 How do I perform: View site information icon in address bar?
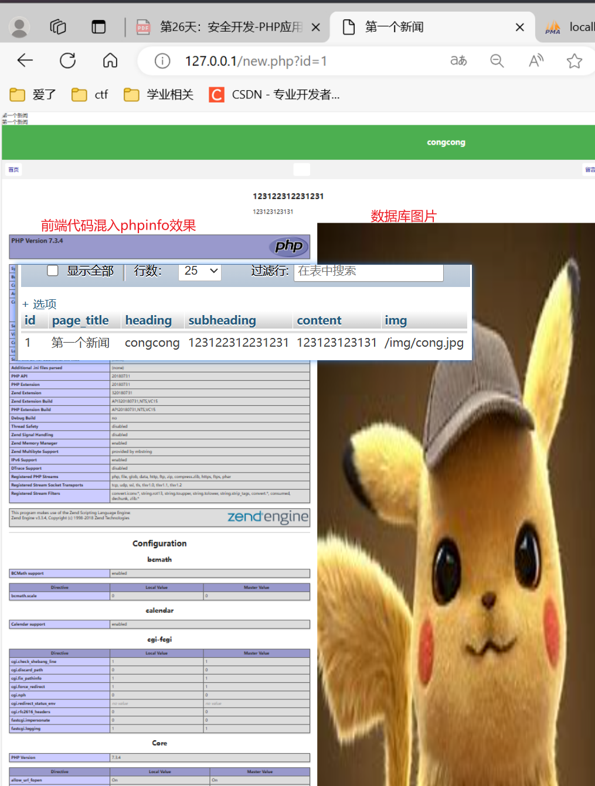click(x=162, y=61)
